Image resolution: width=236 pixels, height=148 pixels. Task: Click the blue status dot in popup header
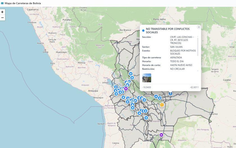click(x=143, y=31)
